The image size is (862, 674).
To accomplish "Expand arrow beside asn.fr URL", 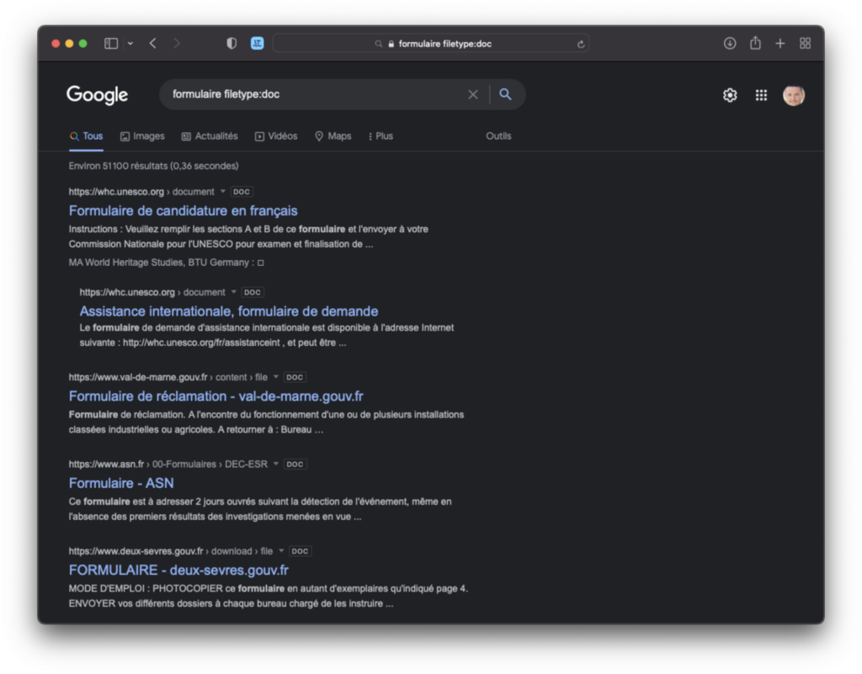I will point(276,464).
